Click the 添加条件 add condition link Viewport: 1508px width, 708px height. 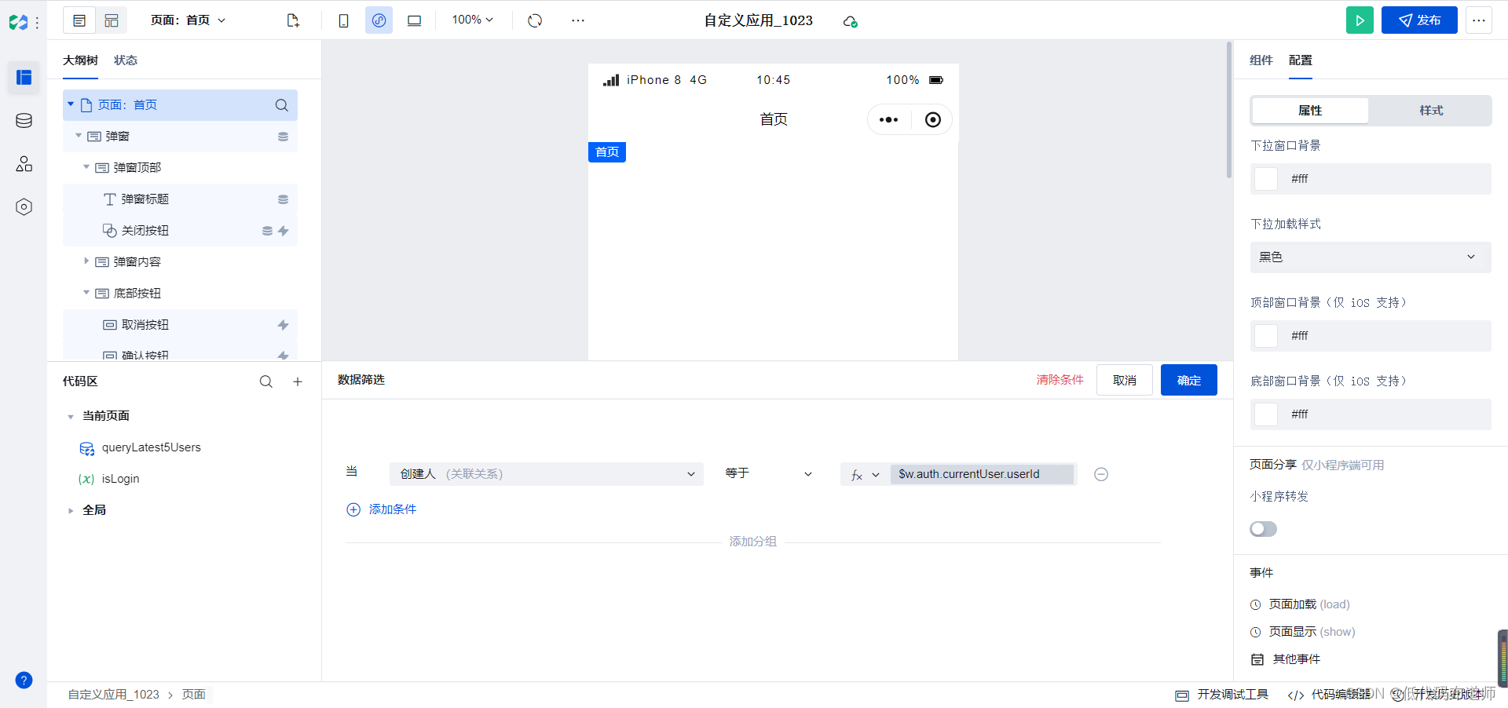[382, 509]
